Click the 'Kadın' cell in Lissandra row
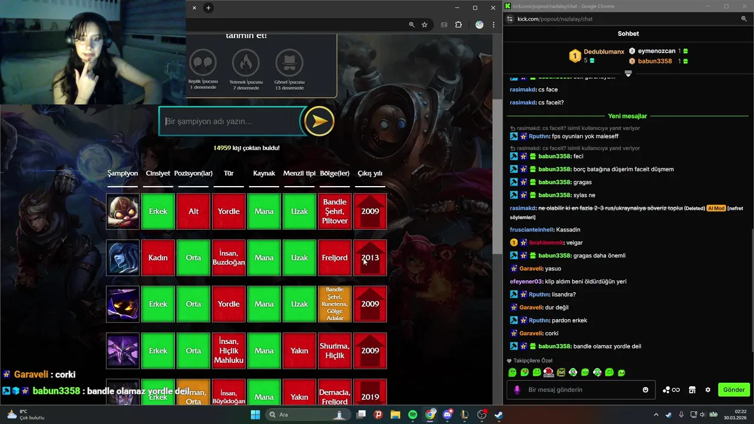The height and width of the screenshot is (424, 754). point(158,258)
